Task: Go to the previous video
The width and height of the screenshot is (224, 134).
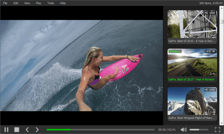Action: pyautogui.click(x=27, y=130)
